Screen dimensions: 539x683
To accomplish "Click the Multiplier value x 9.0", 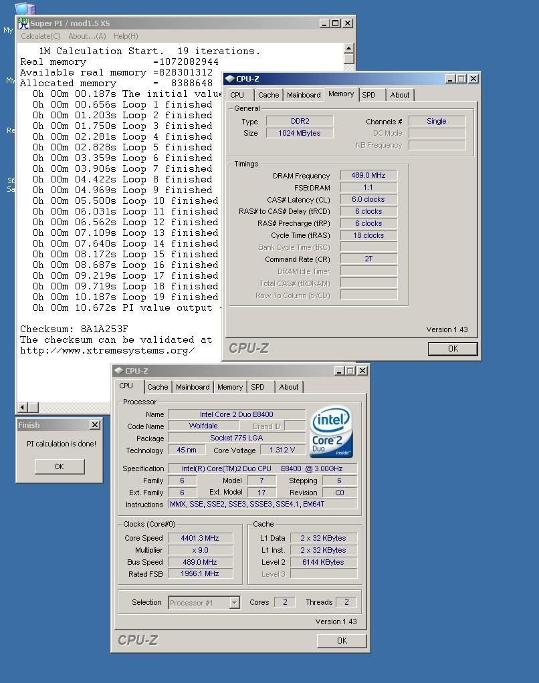I will point(201,550).
